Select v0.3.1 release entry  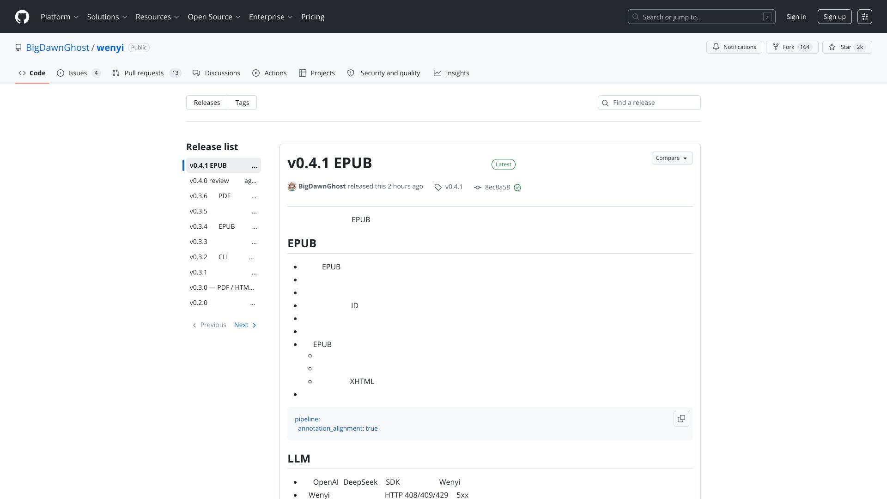224,272
